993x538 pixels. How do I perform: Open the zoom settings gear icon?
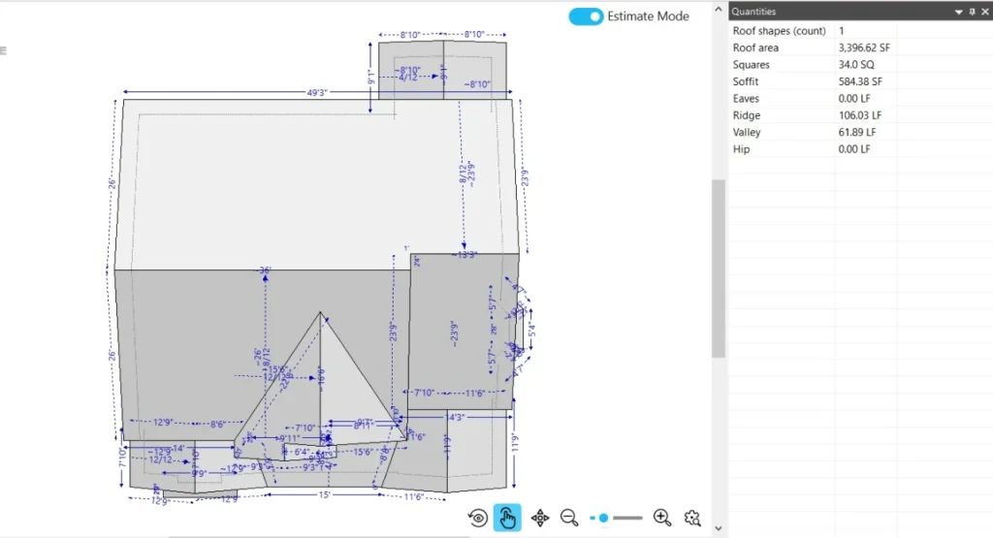(x=692, y=519)
